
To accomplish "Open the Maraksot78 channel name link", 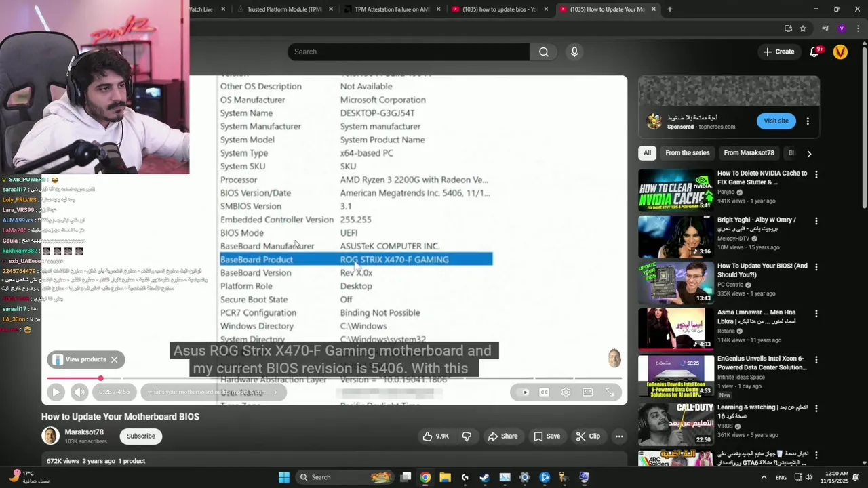I will point(84,432).
